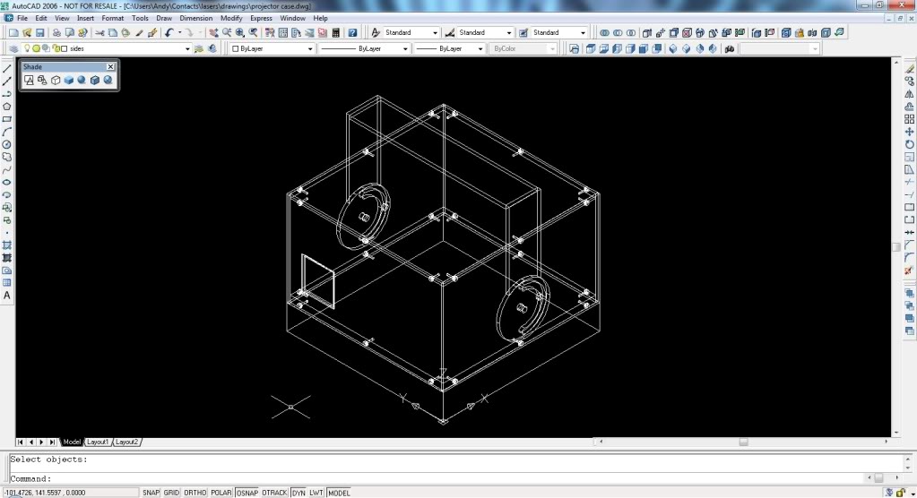Open the QuickCalc calculator icon

click(x=335, y=33)
